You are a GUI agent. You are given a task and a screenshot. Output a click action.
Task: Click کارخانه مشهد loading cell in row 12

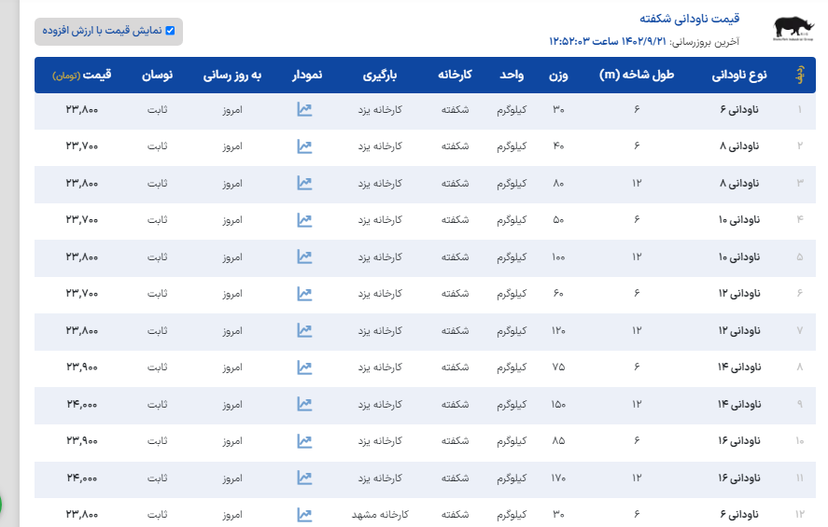click(380, 514)
